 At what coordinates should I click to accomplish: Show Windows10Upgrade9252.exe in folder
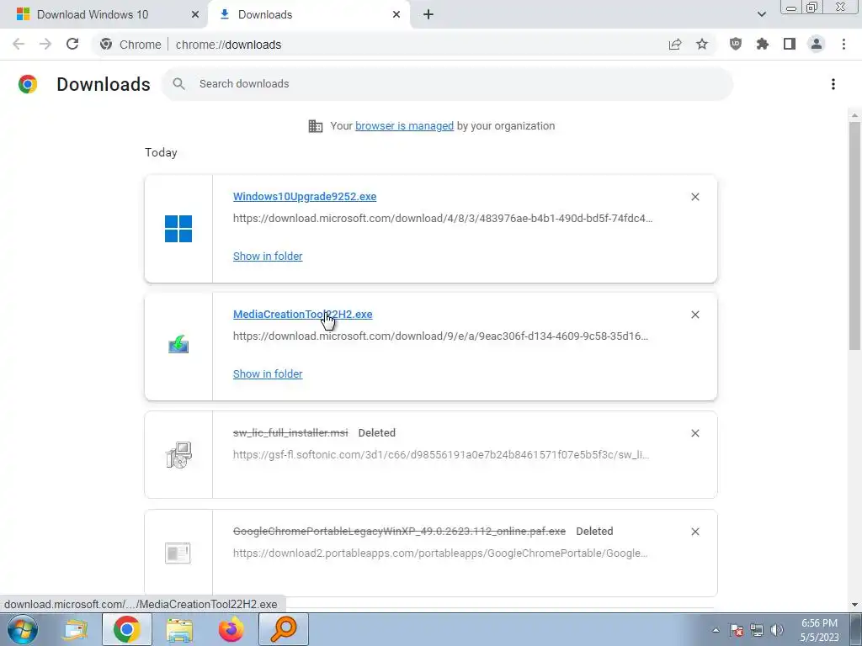point(268,256)
